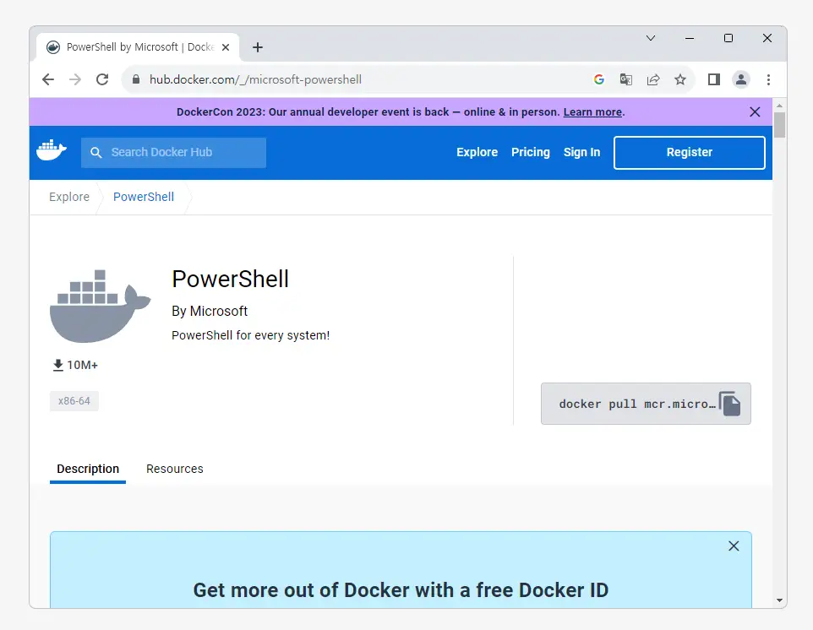813x630 pixels.
Task: View site security via the padlock icon
Action: point(135,79)
